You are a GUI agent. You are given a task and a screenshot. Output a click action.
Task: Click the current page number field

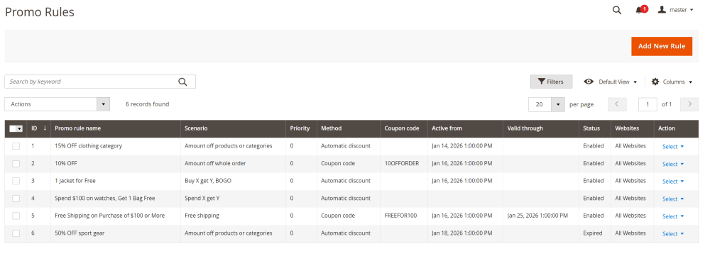(x=648, y=104)
